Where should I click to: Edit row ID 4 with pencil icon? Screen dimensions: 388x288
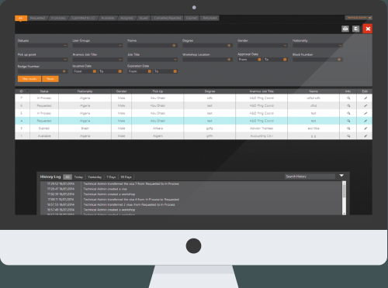365,121
